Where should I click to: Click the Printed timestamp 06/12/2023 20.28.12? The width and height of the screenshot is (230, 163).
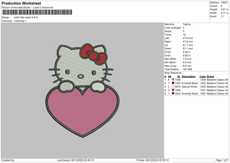[157, 160]
